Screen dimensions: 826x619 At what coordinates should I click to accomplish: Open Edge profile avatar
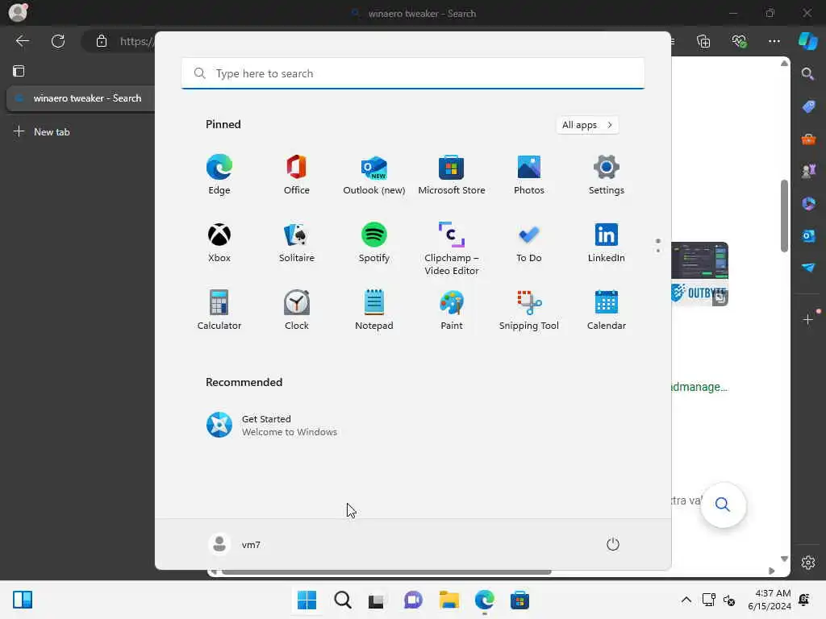(18, 12)
